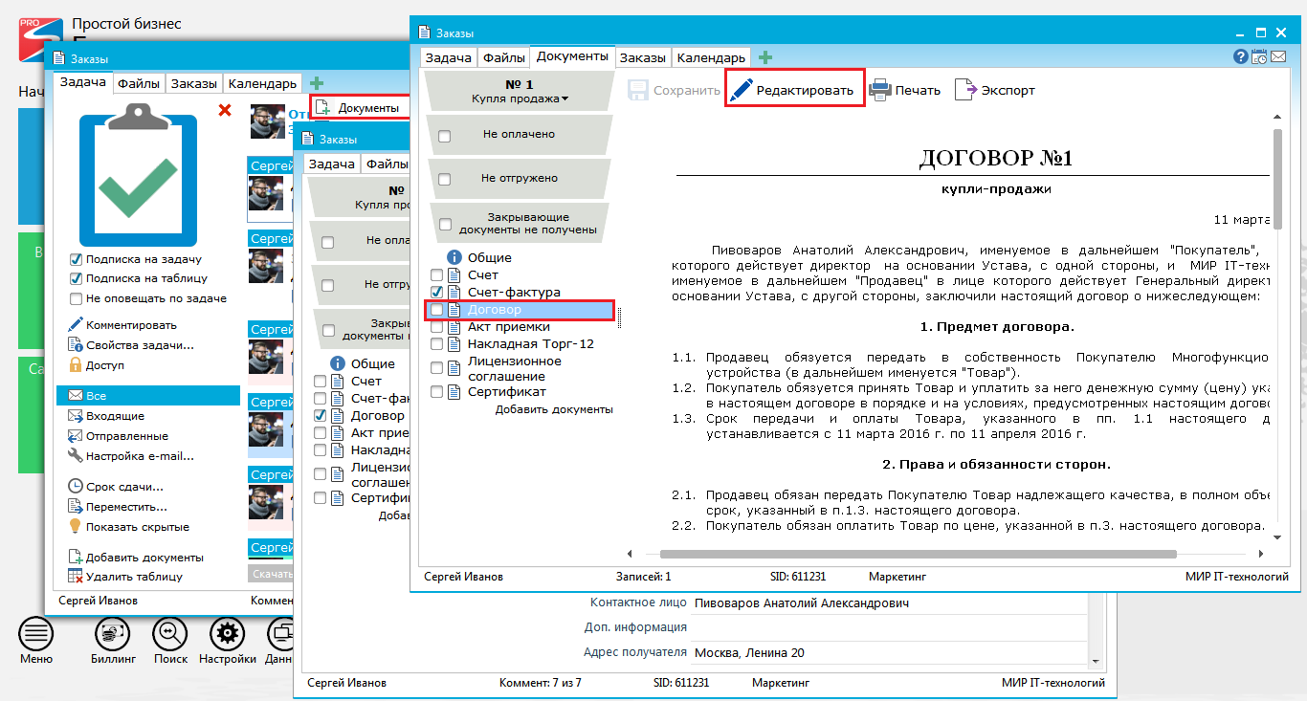This screenshot has width=1307, height=701.
Task: Add a tab with the green plus in the contract window
Action: [x=765, y=57]
